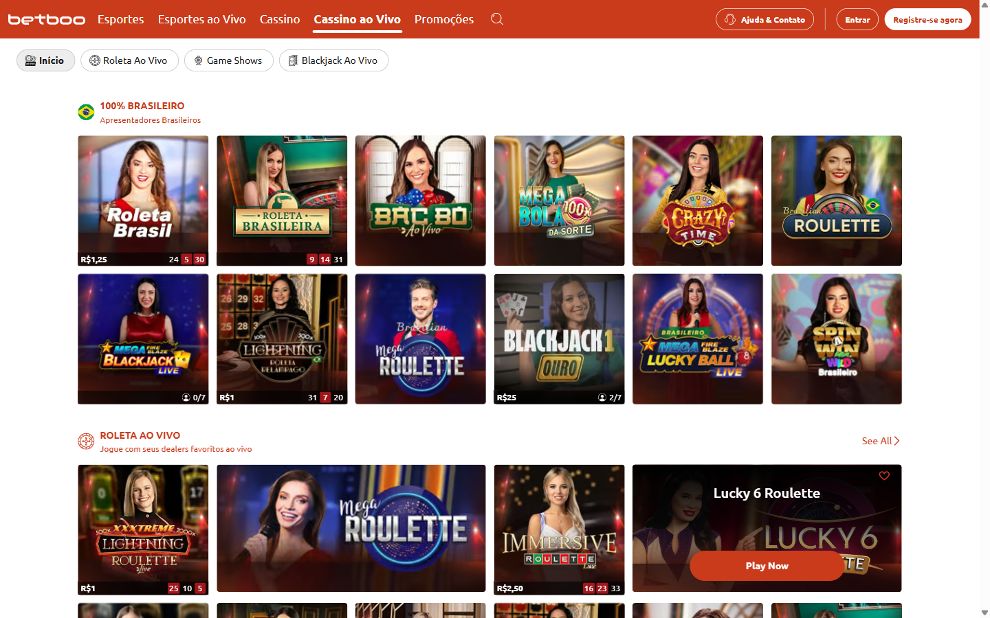990x618 pixels.
Task: Open the Brazilian Roulette game
Action: [x=837, y=201]
